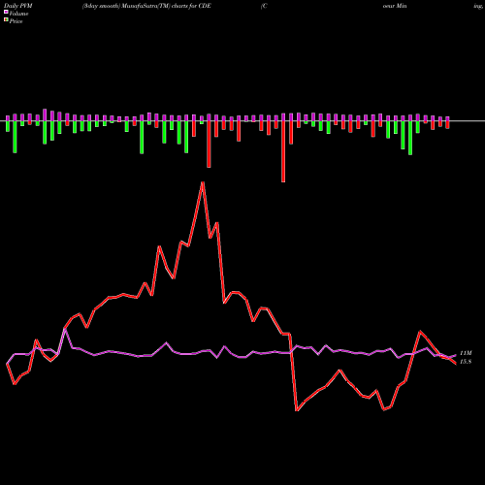
Task: Click the 'Volume' legend label
Action: [18, 14]
